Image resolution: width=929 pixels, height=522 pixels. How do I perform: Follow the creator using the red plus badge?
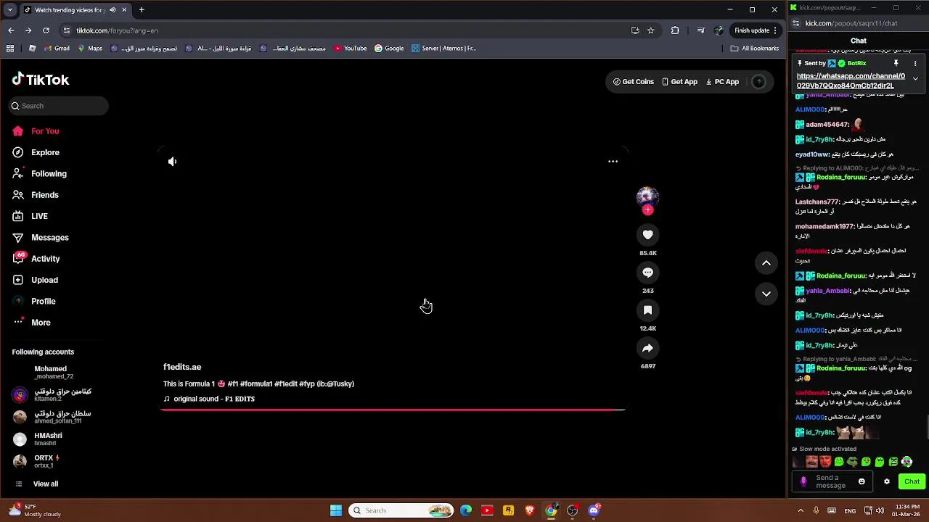647,210
